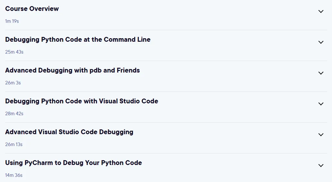Open Debugging Python Code with Visual Studio Code heading
The width and height of the screenshot is (332, 182).
tap(81, 101)
